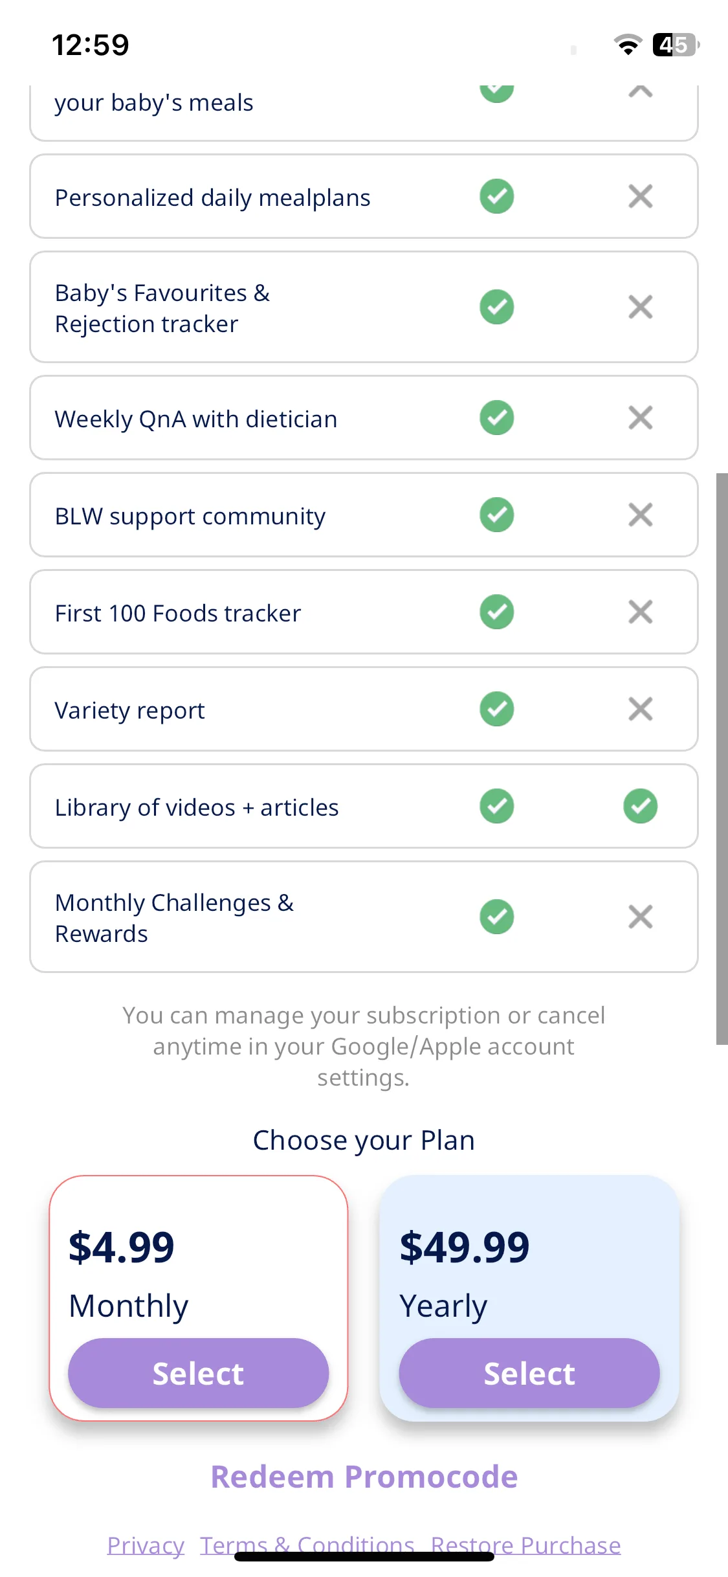
Task: Tap second green check in Library of videos row
Action: click(x=640, y=806)
